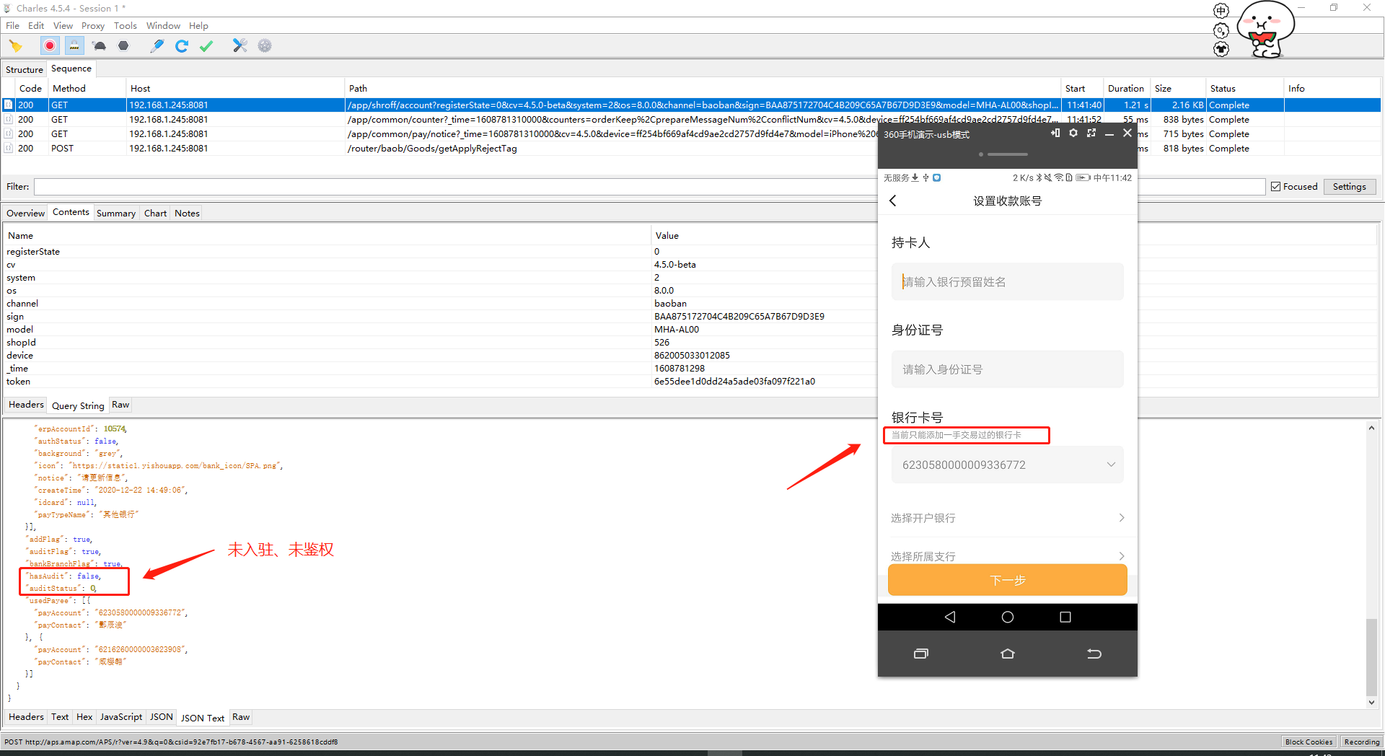Click the Repeat request arrow icon

point(182,46)
